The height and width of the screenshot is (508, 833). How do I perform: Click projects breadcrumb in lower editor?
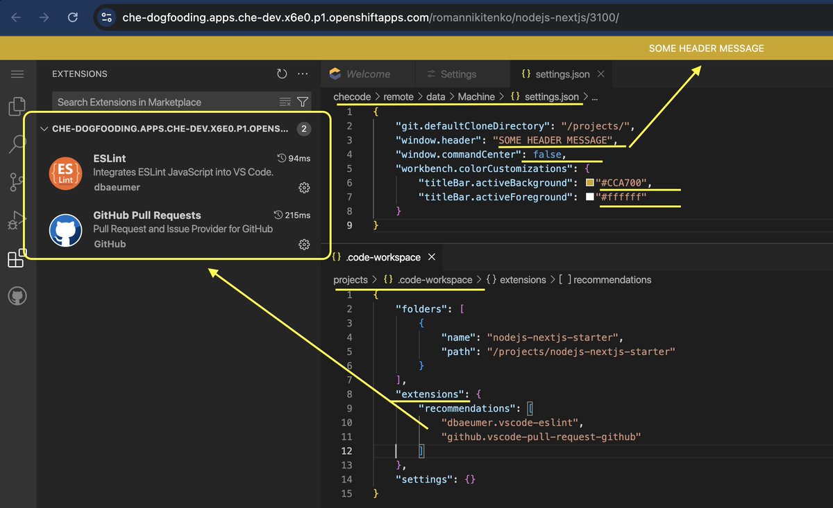pyautogui.click(x=351, y=280)
